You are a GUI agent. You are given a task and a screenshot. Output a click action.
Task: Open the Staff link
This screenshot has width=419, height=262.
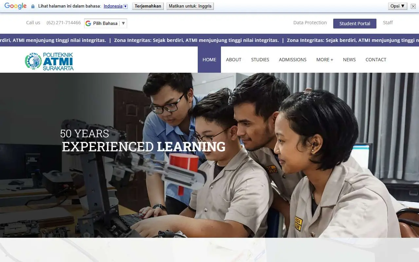pos(388,23)
